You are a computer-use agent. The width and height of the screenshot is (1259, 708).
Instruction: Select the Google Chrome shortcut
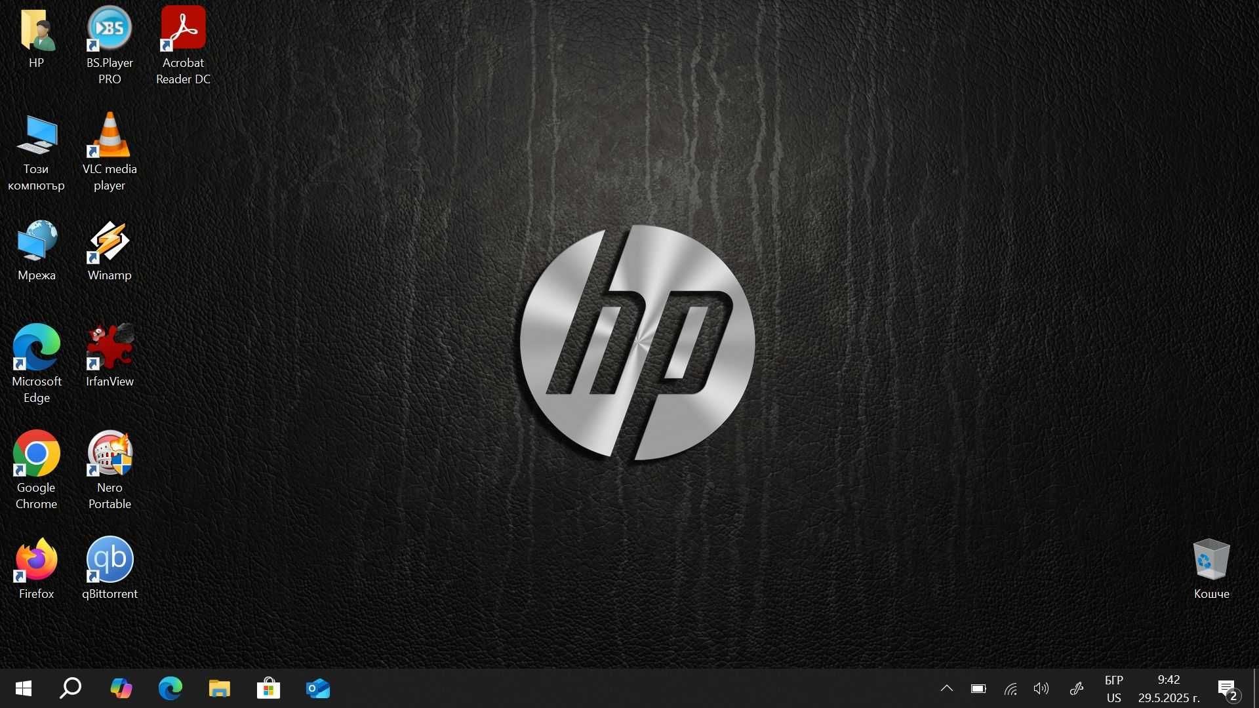point(37,453)
